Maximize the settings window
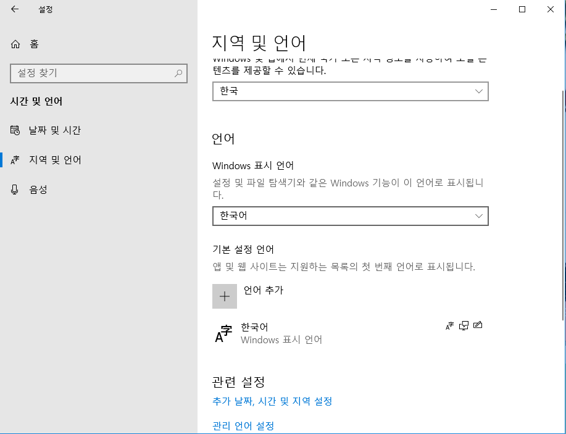 (522, 9)
